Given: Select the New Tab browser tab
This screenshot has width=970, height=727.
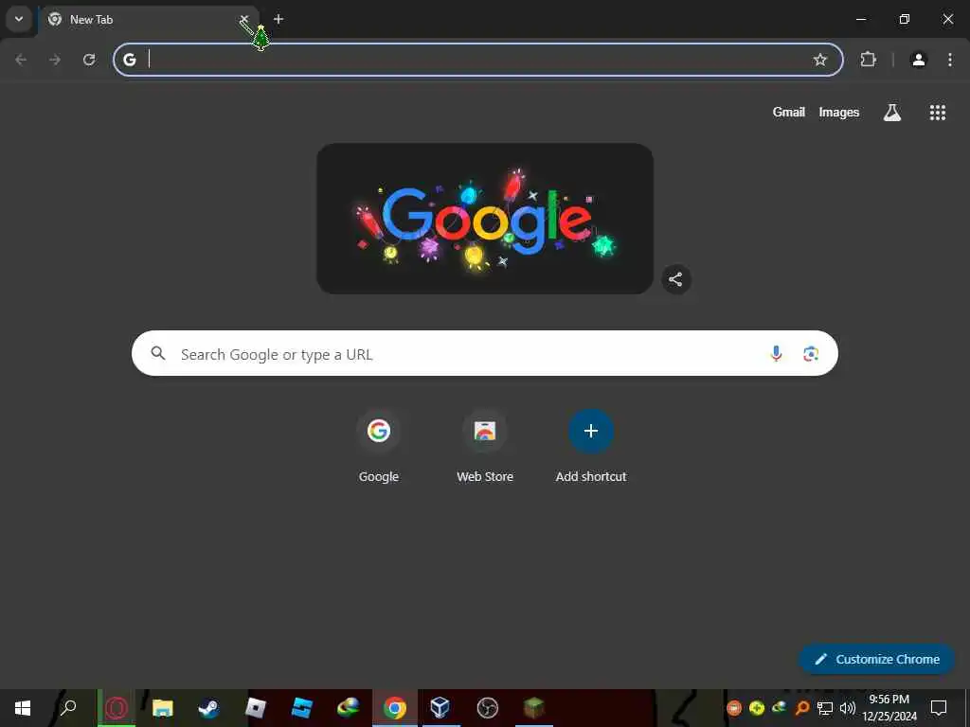Looking at the screenshot, I should 149,20.
